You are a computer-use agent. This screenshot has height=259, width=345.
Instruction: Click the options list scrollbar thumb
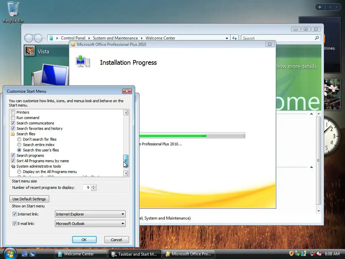coord(126,161)
